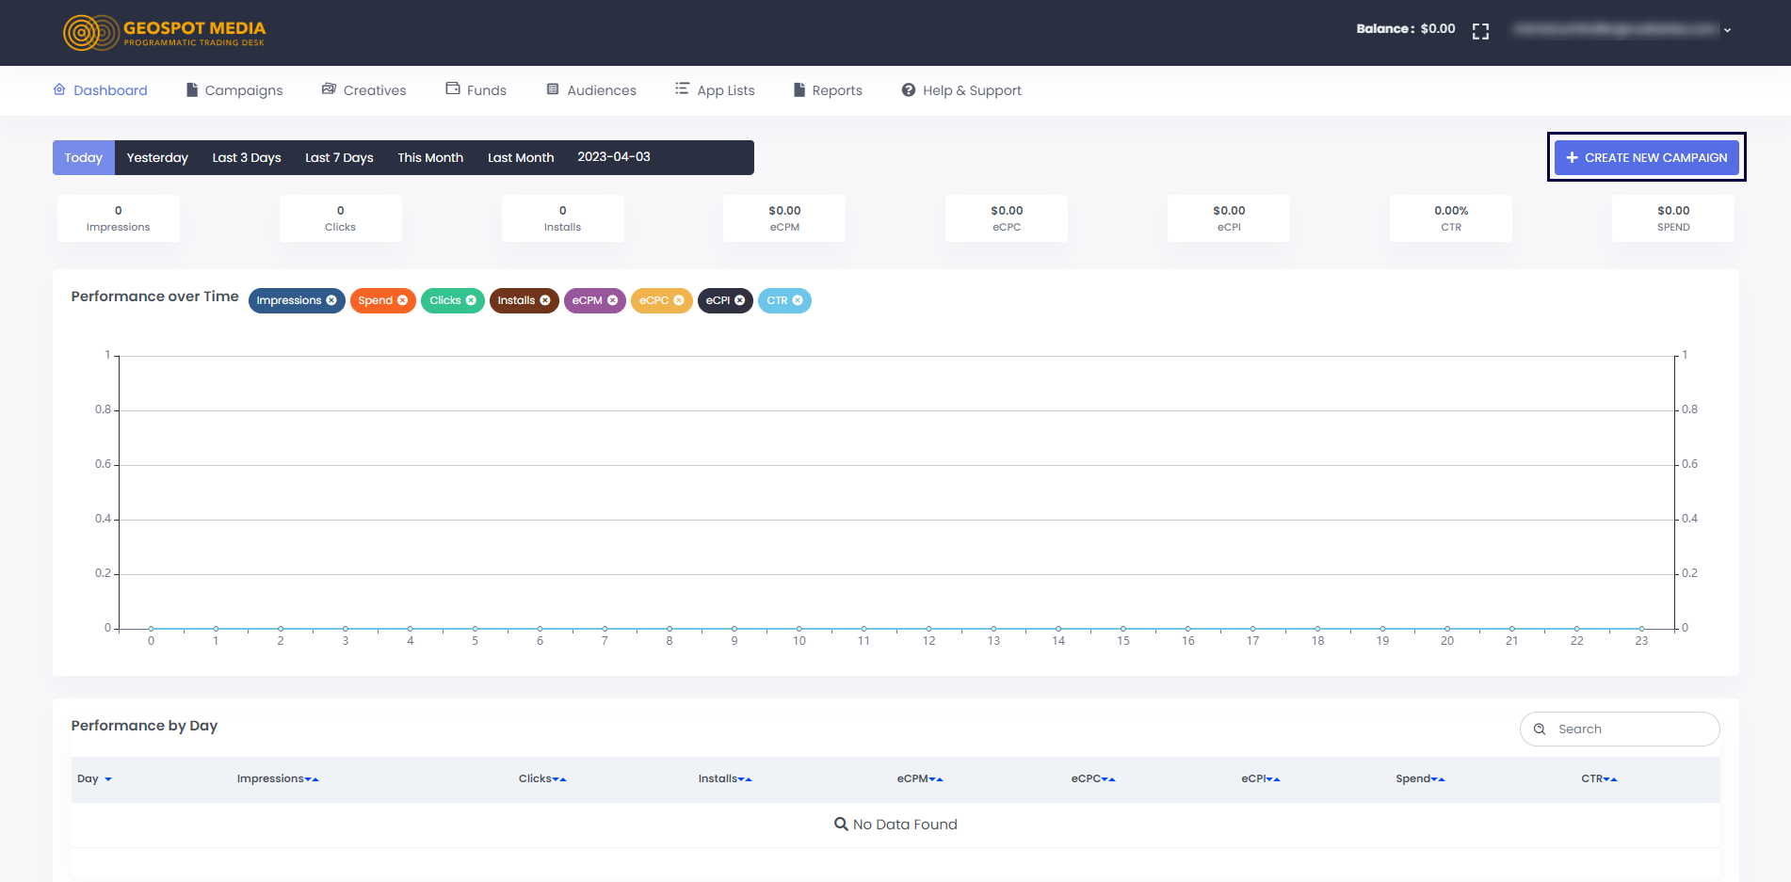Sort table by Day column arrow
Image resolution: width=1791 pixels, height=882 pixels.
(108, 779)
